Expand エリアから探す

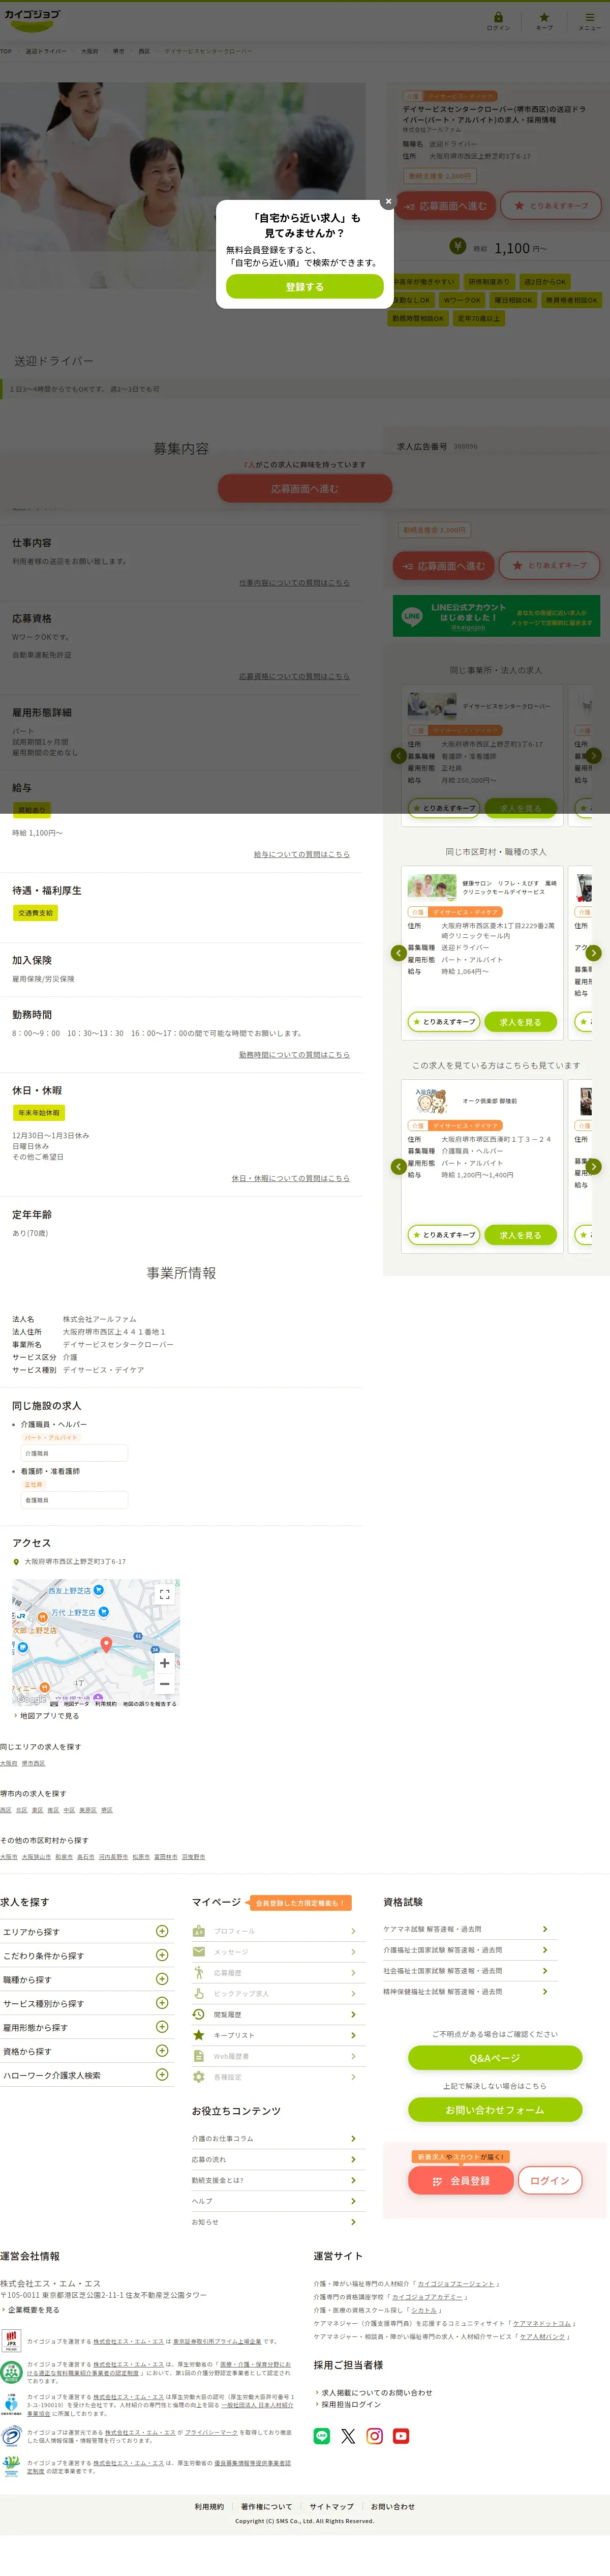(87, 1931)
